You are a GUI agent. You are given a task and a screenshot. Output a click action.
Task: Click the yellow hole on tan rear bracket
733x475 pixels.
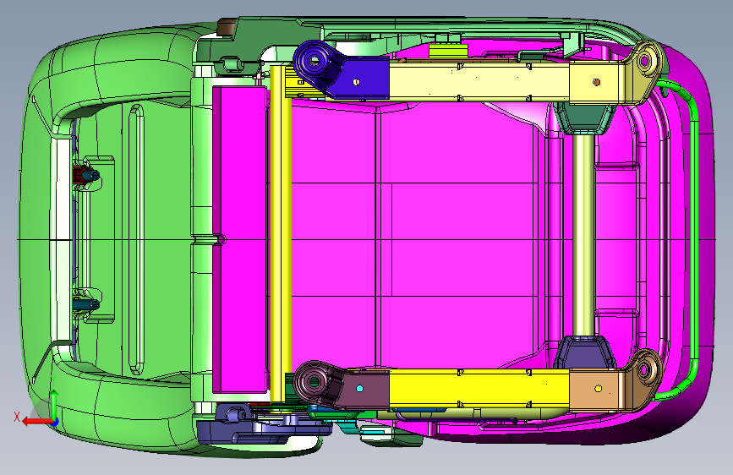tap(598, 389)
